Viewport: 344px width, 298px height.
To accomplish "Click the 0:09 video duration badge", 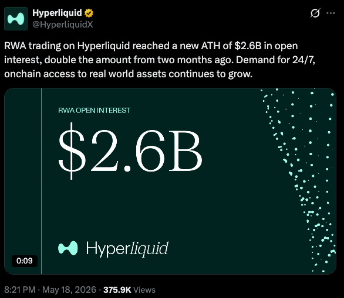I will 24,261.
